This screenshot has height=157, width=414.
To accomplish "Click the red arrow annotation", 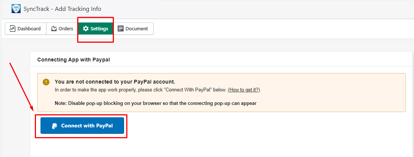I will [21, 87].
